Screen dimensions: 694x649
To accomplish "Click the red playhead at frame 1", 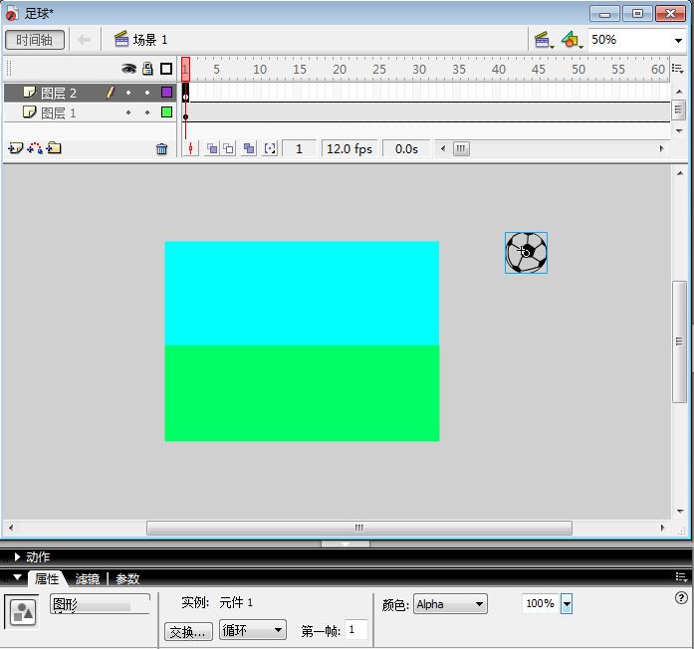I will tap(185, 69).
